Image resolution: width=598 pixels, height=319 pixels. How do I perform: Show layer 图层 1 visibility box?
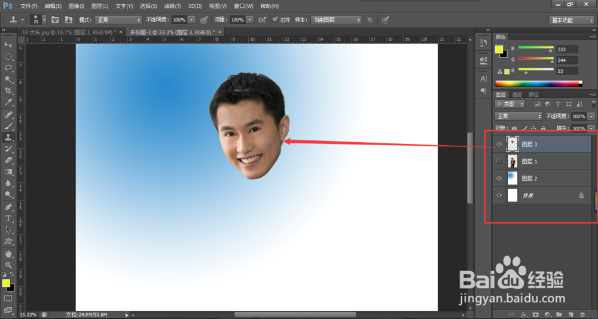pos(499,161)
